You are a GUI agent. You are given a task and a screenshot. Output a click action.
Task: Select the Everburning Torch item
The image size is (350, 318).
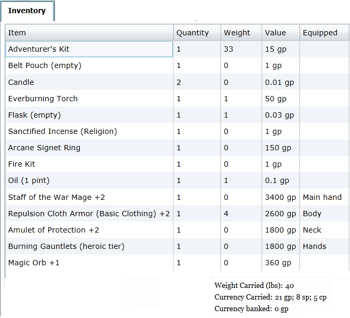click(x=43, y=99)
